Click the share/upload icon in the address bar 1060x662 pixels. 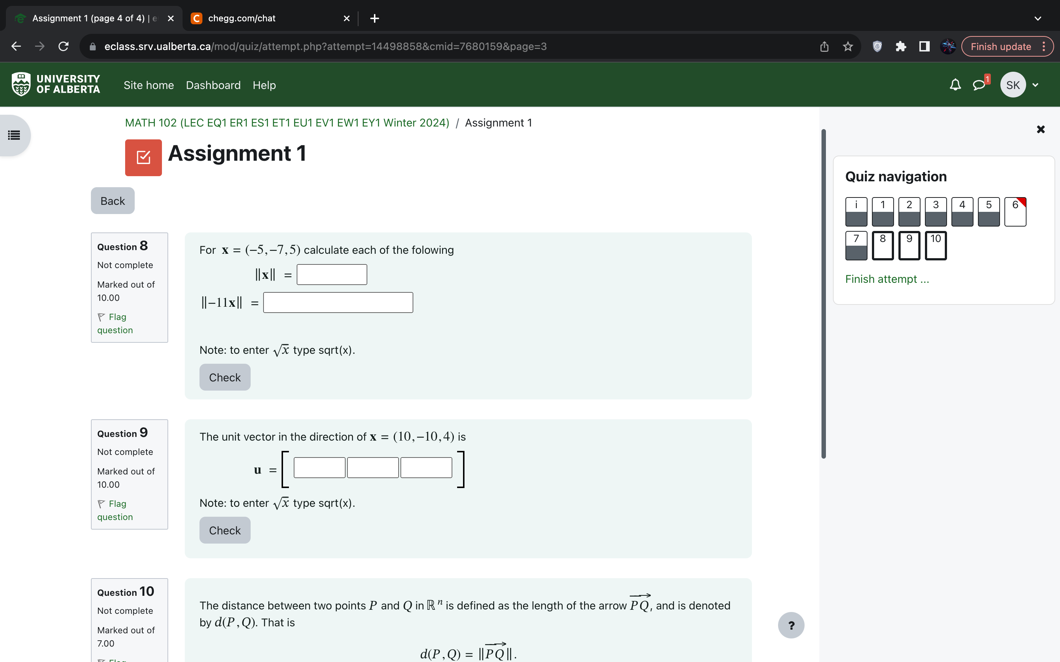coord(824,46)
